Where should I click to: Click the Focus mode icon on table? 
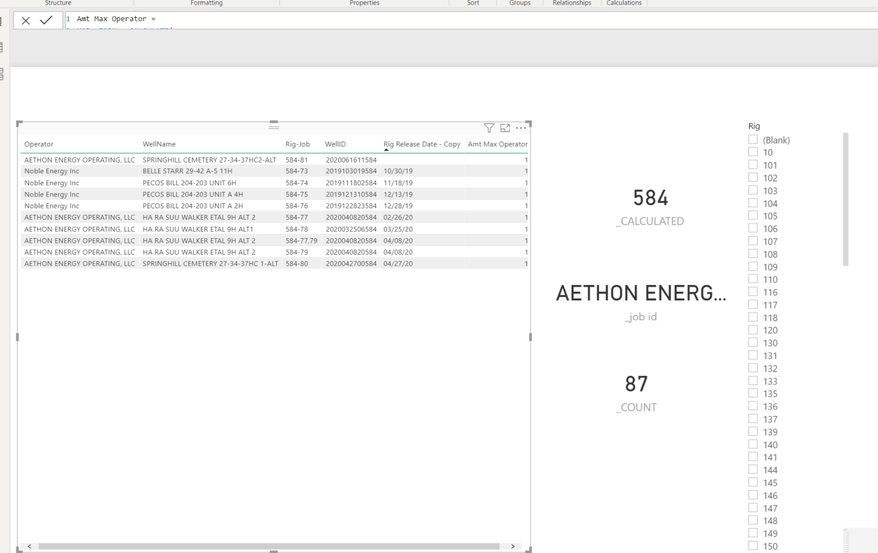505,128
